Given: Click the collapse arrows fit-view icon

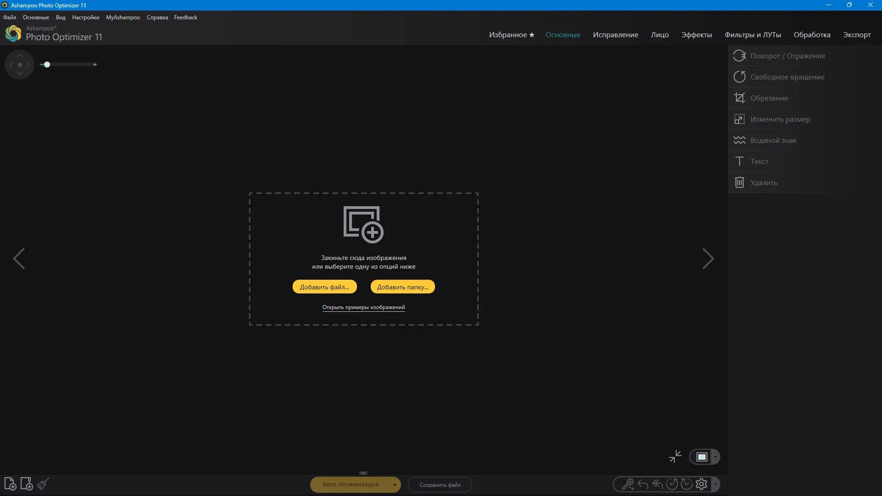Looking at the screenshot, I should pos(675,457).
